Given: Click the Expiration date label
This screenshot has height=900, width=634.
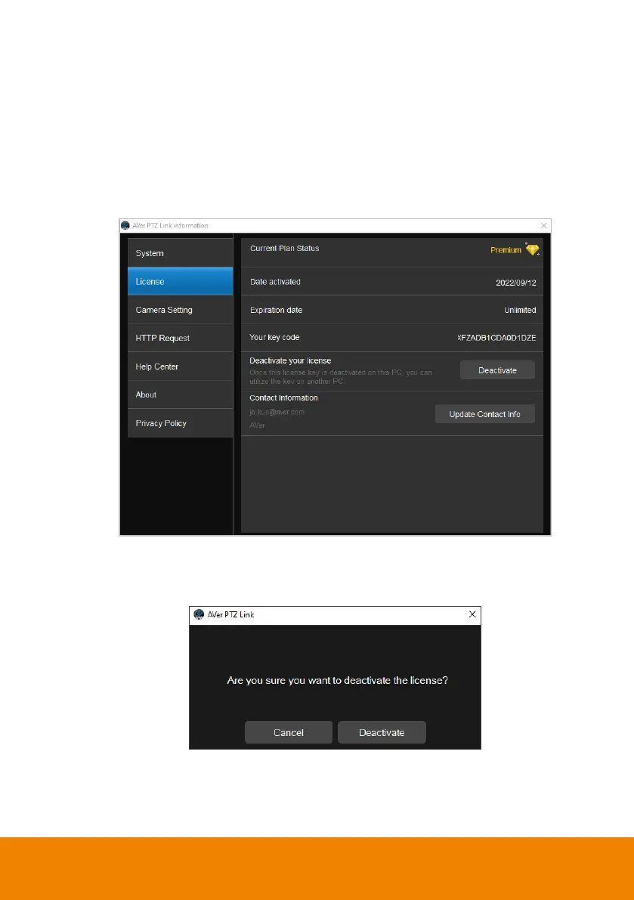Looking at the screenshot, I should [x=276, y=310].
